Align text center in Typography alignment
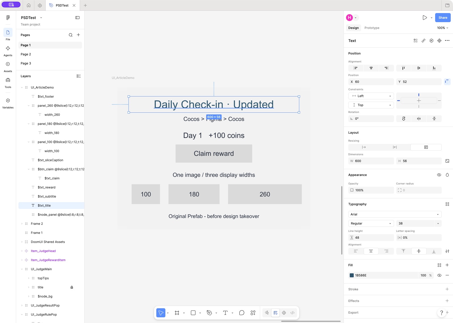Image resolution: width=453 pixels, height=323 pixels. tap(371, 251)
